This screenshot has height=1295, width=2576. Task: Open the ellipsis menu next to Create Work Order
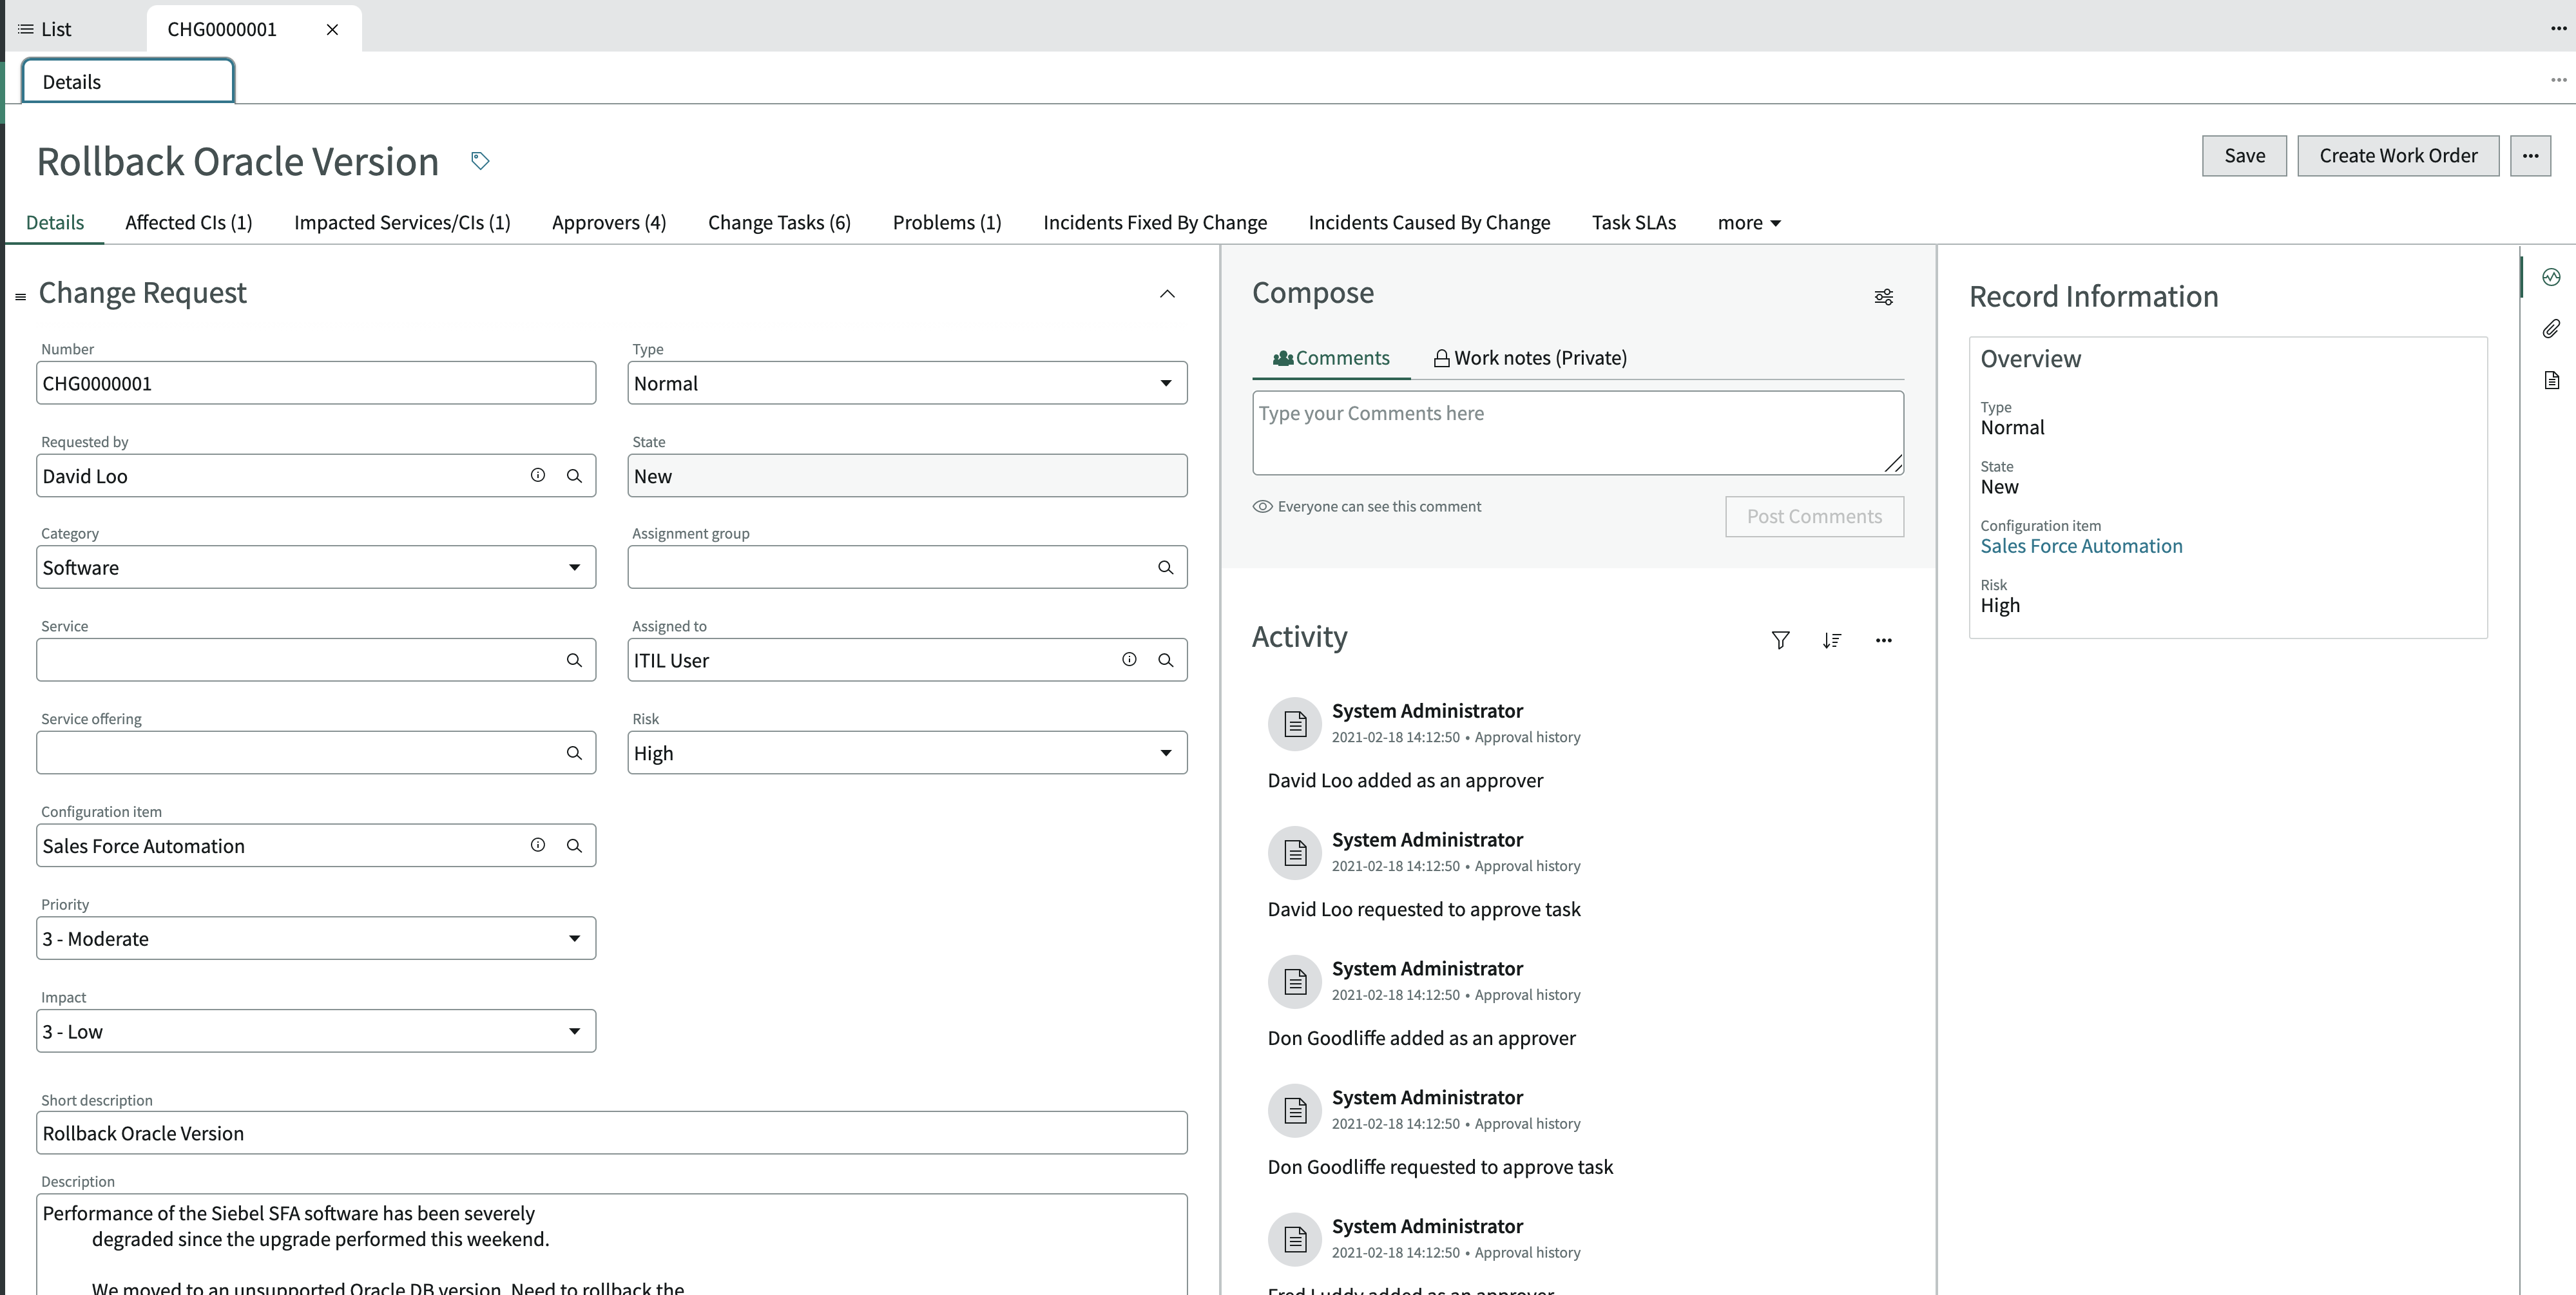click(2530, 156)
